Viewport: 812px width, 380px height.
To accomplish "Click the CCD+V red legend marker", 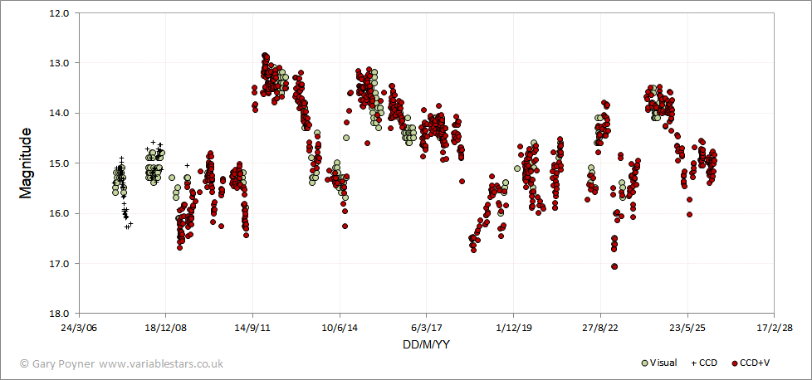I will point(736,363).
